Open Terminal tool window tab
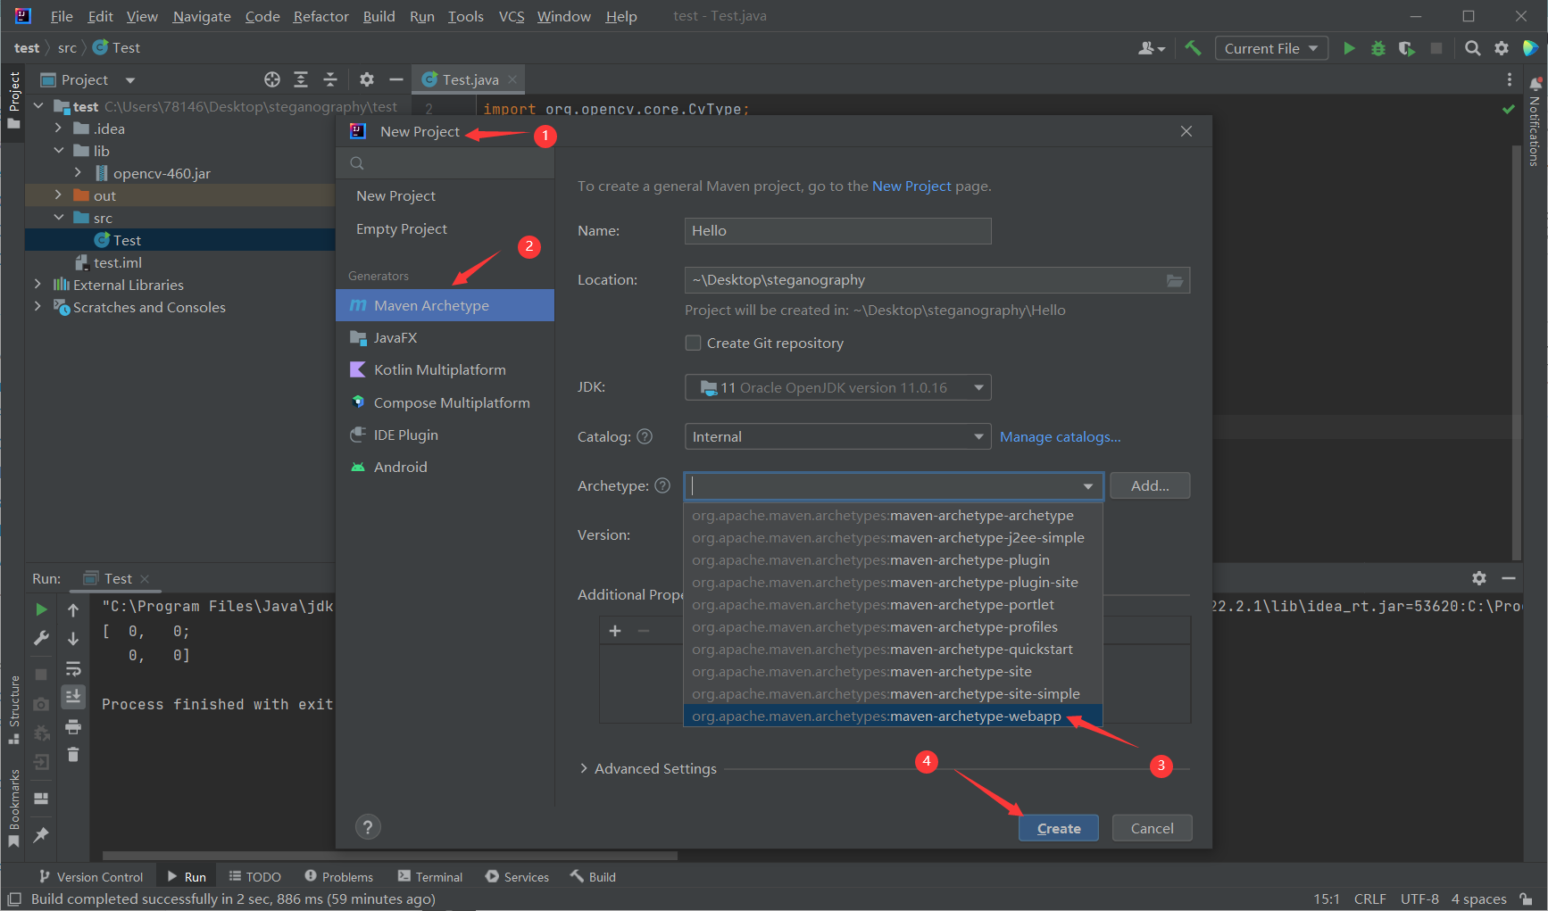This screenshot has height=911, width=1548. (429, 877)
